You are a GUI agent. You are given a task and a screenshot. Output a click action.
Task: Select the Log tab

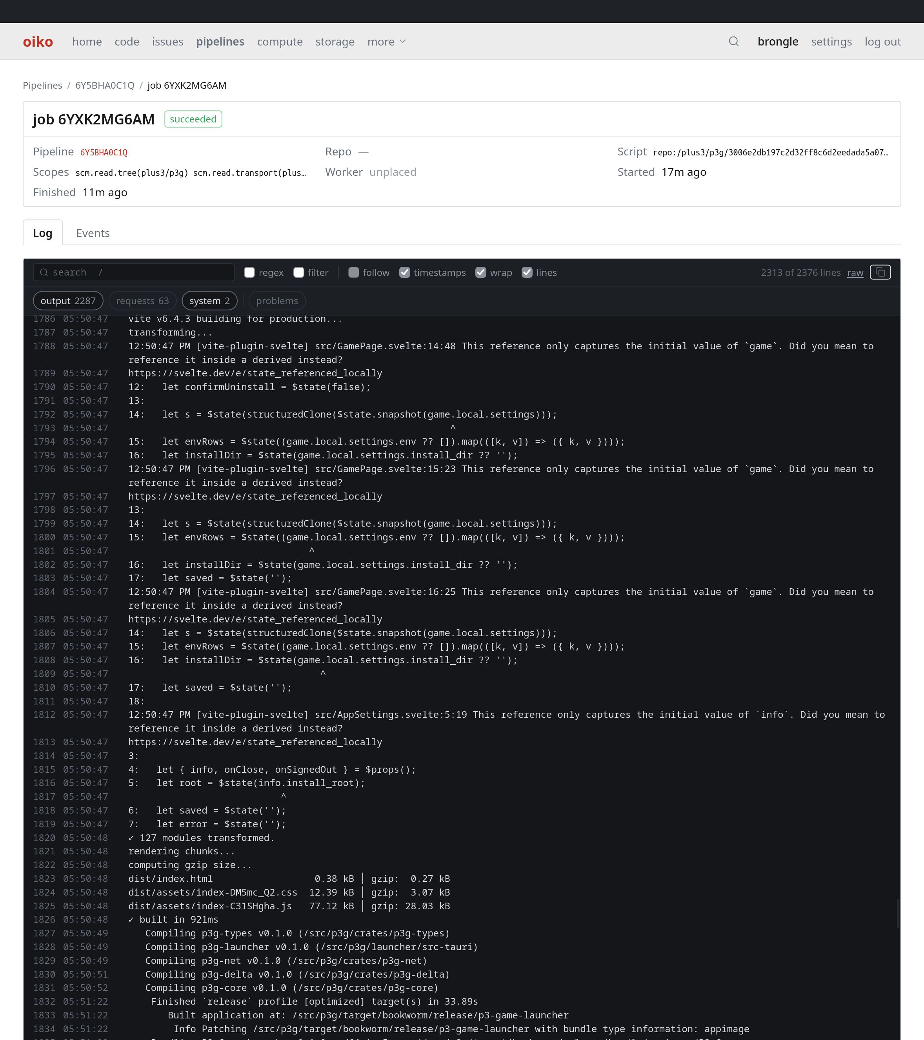click(x=43, y=233)
